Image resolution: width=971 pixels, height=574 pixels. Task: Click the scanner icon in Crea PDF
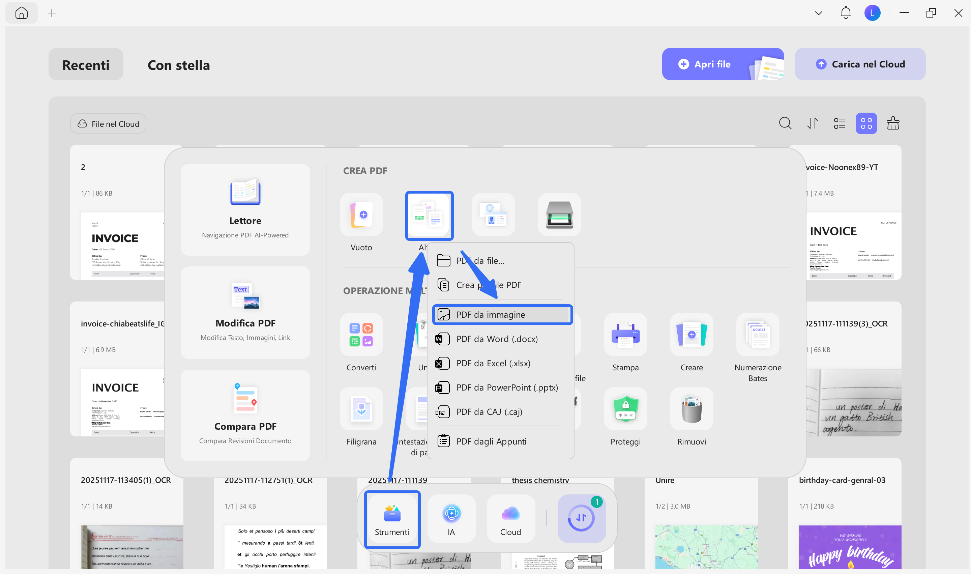[560, 215]
